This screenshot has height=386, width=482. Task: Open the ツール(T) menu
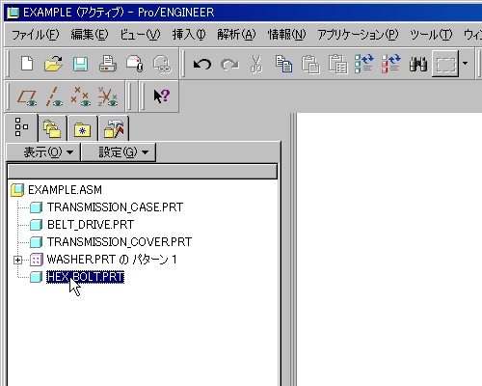[x=431, y=35]
